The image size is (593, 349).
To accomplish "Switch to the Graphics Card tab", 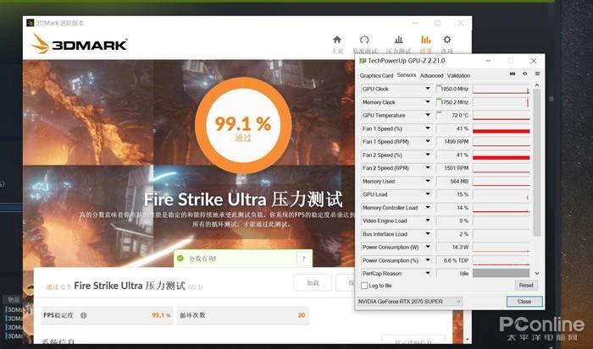I will (x=376, y=75).
